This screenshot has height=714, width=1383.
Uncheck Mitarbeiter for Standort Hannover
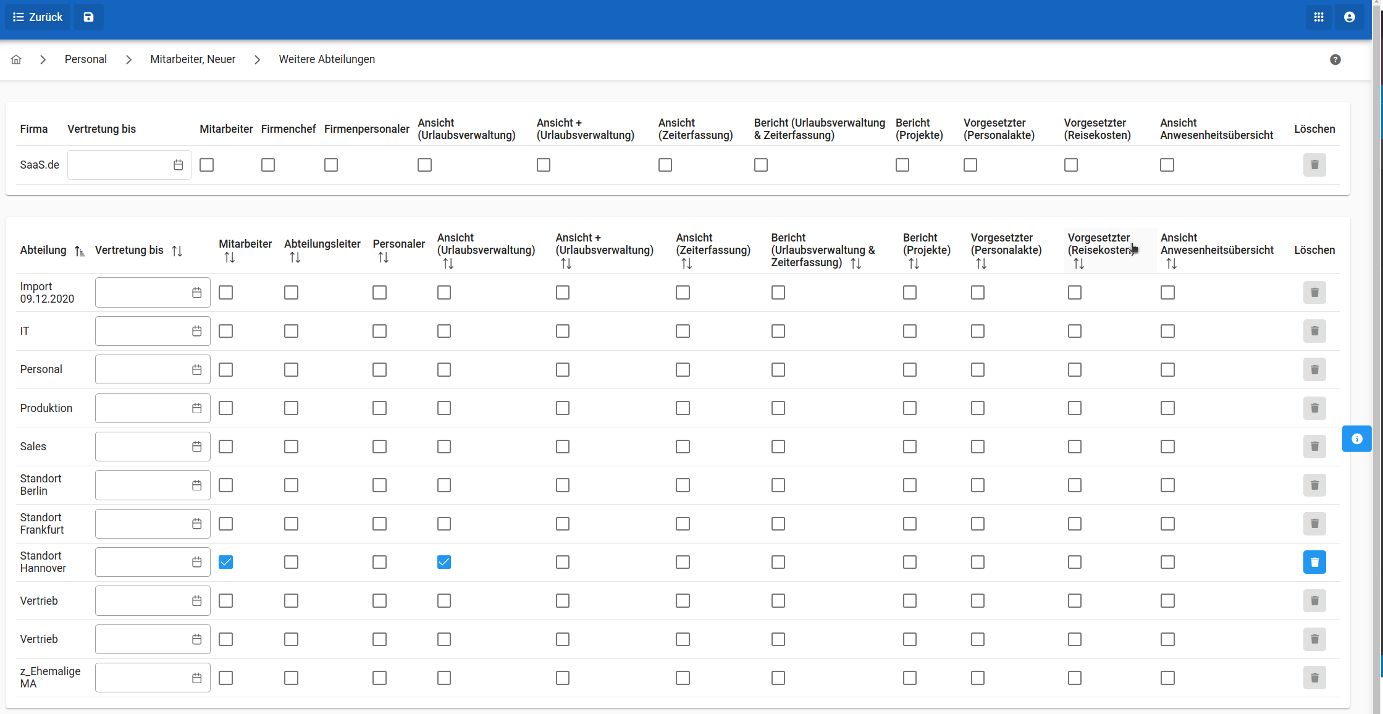point(226,562)
